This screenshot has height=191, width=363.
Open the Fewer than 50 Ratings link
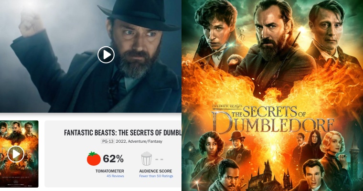pos(156,176)
